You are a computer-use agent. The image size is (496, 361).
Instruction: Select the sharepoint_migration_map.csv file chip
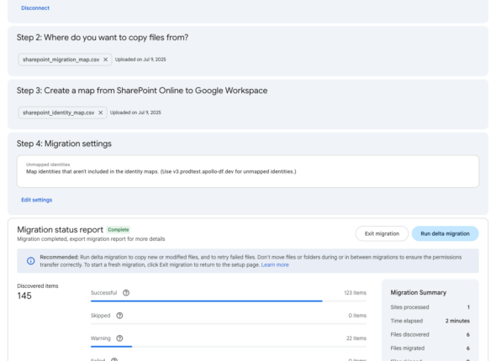click(65, 60)
